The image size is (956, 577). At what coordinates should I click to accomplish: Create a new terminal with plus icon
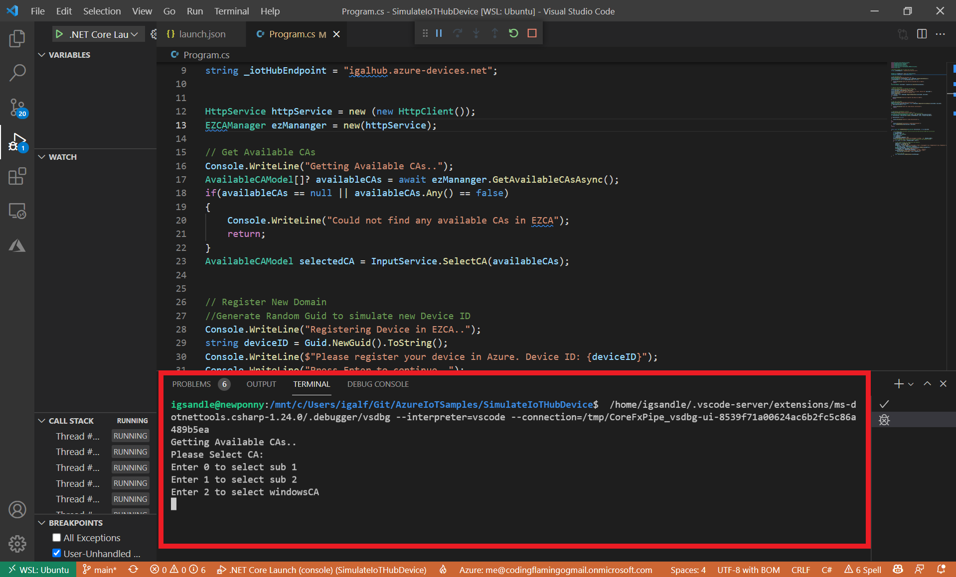(x=898, y=384)
